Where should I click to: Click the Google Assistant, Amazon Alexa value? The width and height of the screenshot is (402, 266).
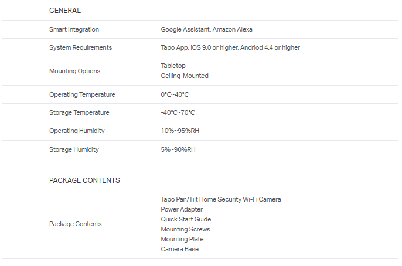[206, 29]
